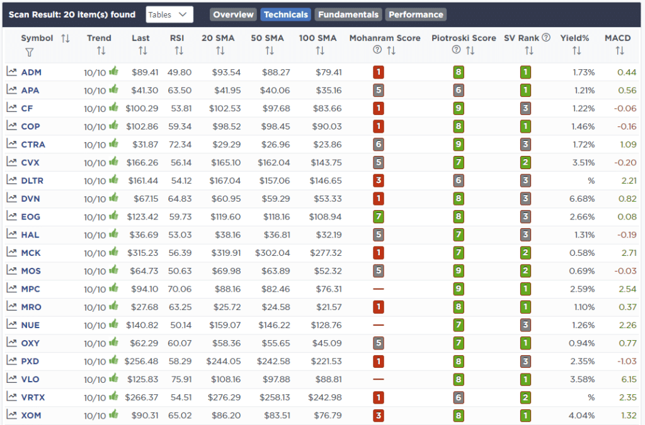Open the chart icon for VLO
This screenshot has height=425, width=645.
[11, 379]
